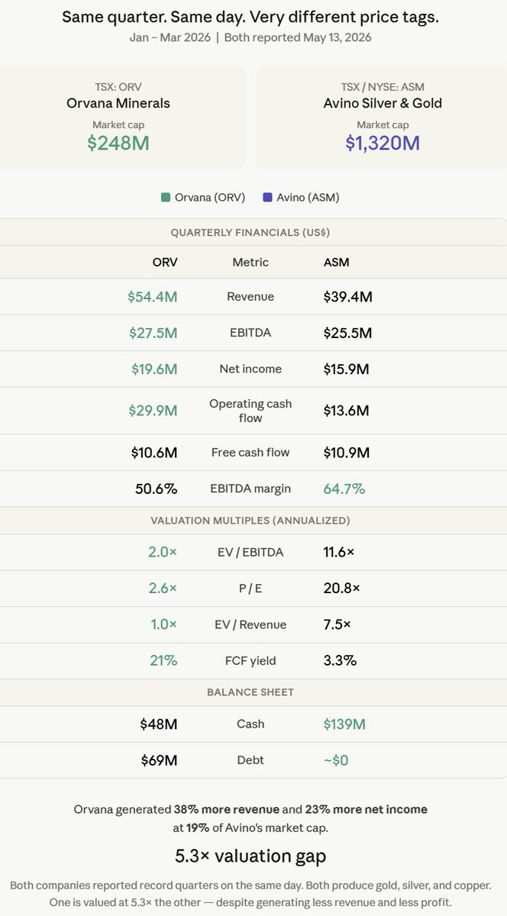Click the Metric column header
507x916 pixels.
(x=250, y=262)
